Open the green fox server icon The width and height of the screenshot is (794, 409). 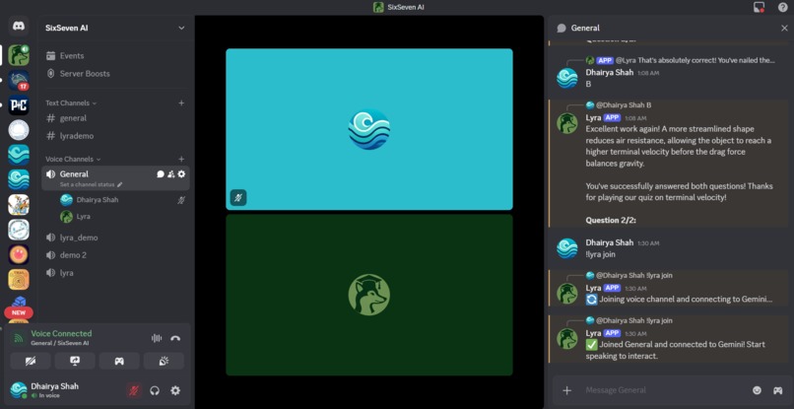(x=19, y=55)
